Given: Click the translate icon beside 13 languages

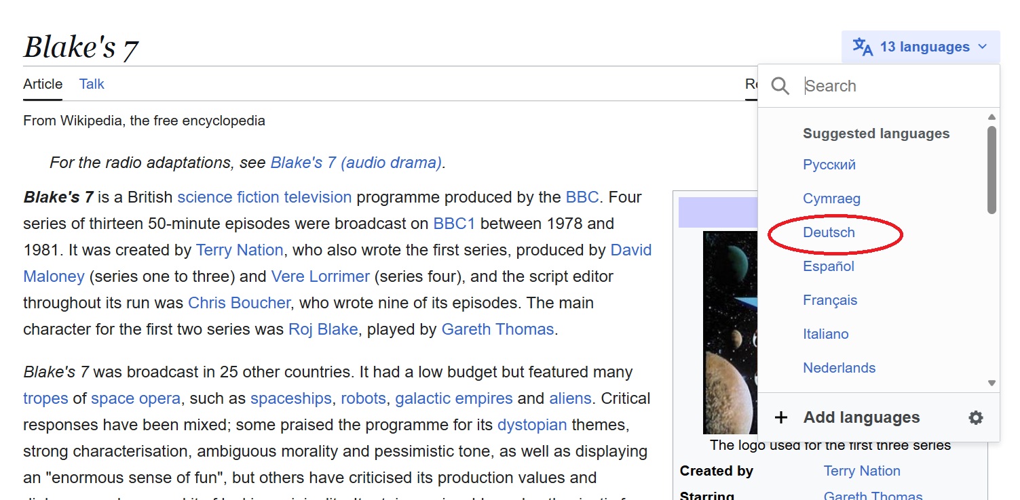Looking at the screenshot, I should pyautogui.click(x=863, y=47).
